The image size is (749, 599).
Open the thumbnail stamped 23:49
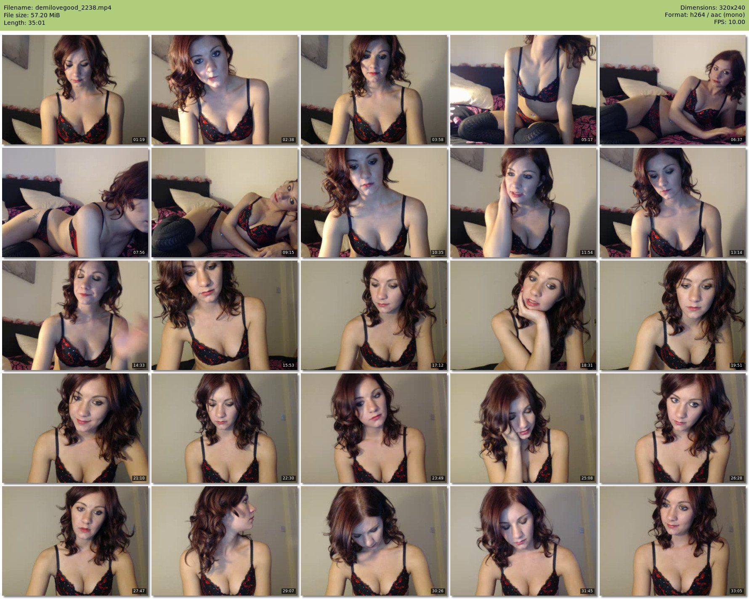374,428
